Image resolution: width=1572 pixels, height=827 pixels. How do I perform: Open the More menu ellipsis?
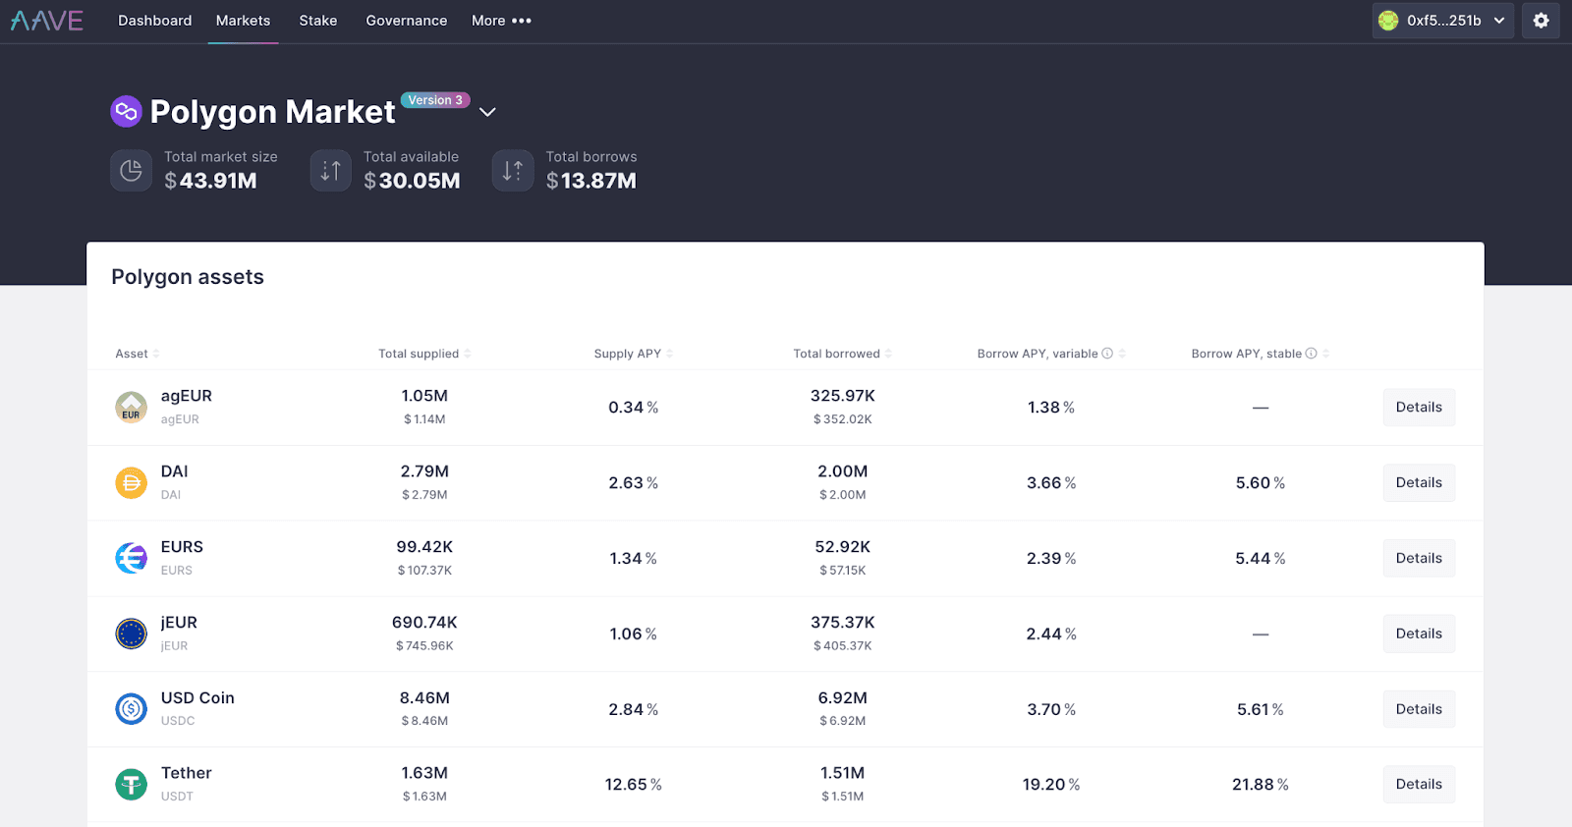click(x=521, y=21)
